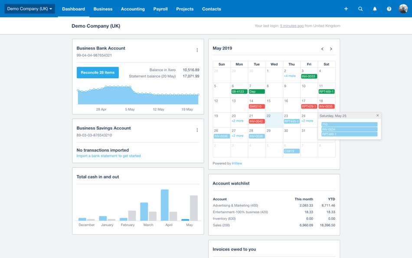Go to previous month in calendar
The width and height of the screenshot is (412, 258).
pos(322,49)
